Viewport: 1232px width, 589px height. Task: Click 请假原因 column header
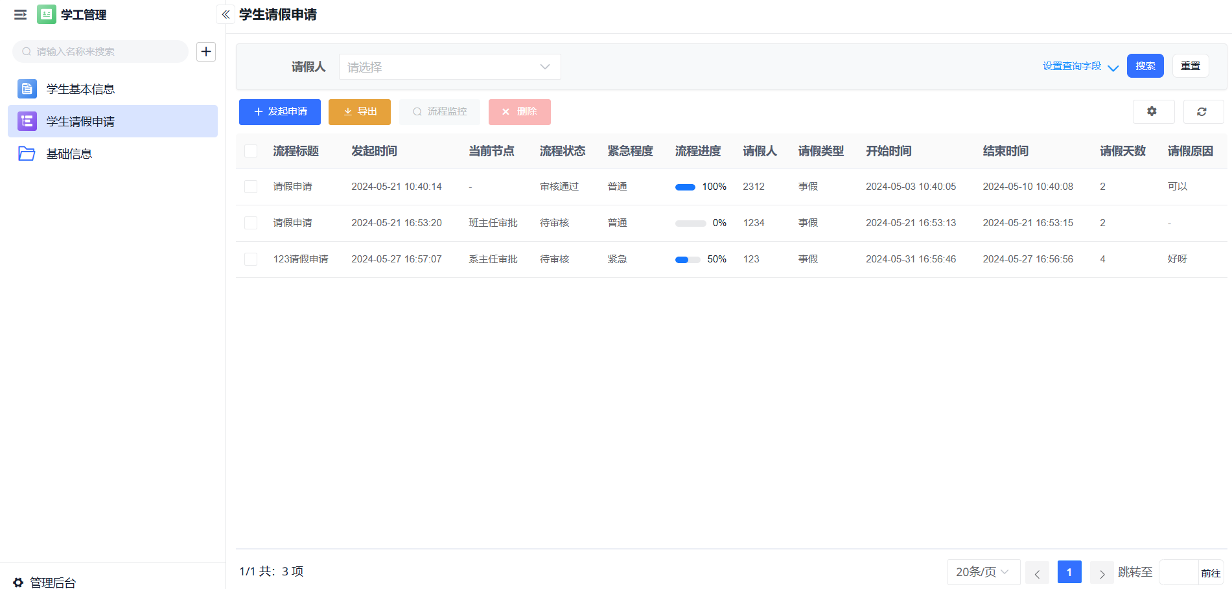point(1191,151)
